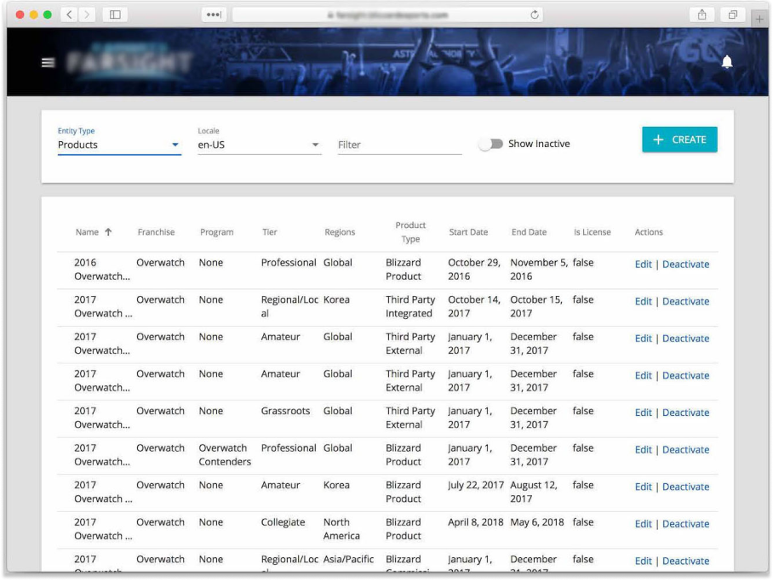Open a new tab with plus button
The height and width of the screenshot is (581, 773).
click(759, 19)
